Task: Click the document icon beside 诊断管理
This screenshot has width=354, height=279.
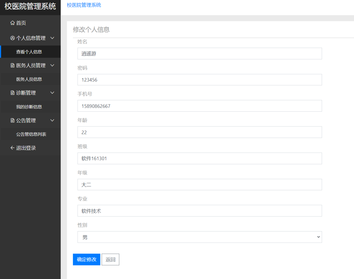Action: tap(12, 93)
